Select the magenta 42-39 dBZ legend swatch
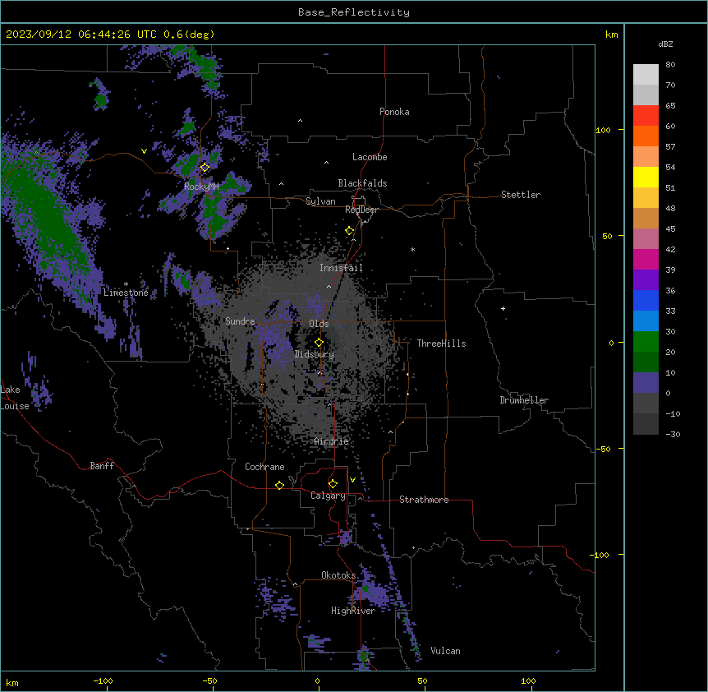This screenshot has height=692, width=708. 646,259
